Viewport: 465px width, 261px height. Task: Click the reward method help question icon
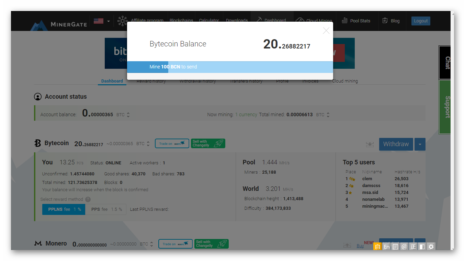[88, 199]
